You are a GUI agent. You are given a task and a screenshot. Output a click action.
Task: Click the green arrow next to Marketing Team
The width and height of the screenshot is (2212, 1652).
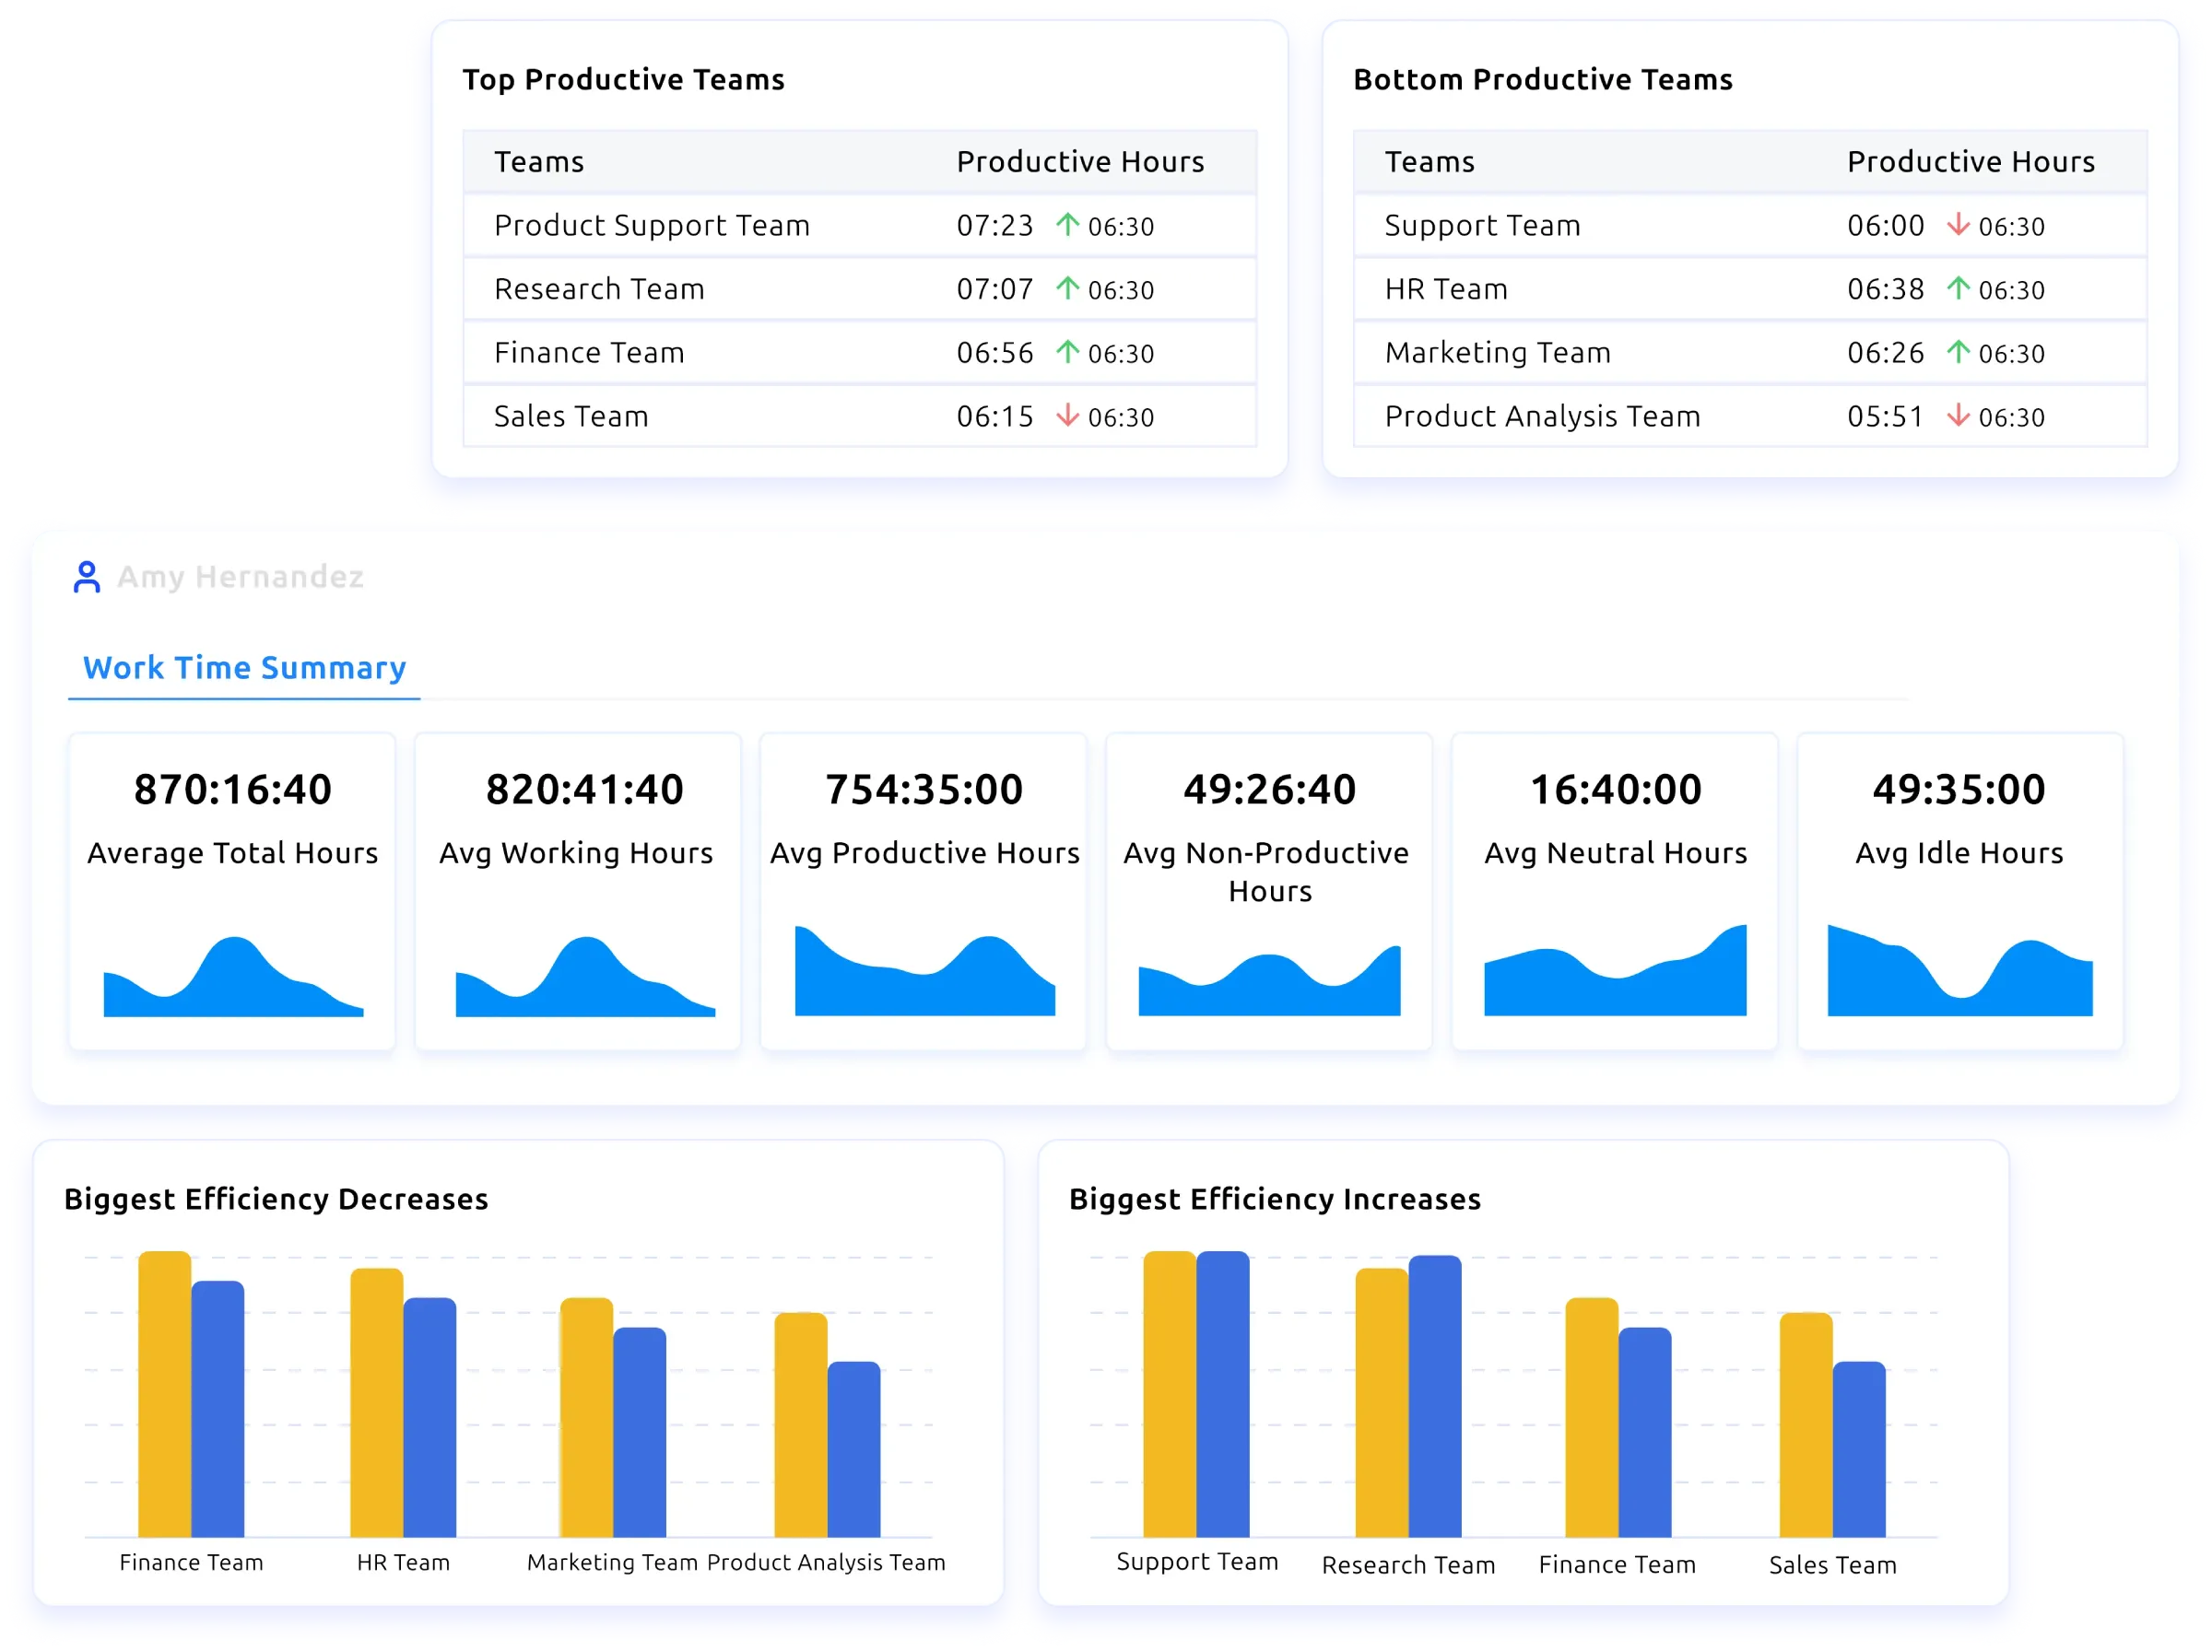tap(1957, 353)
